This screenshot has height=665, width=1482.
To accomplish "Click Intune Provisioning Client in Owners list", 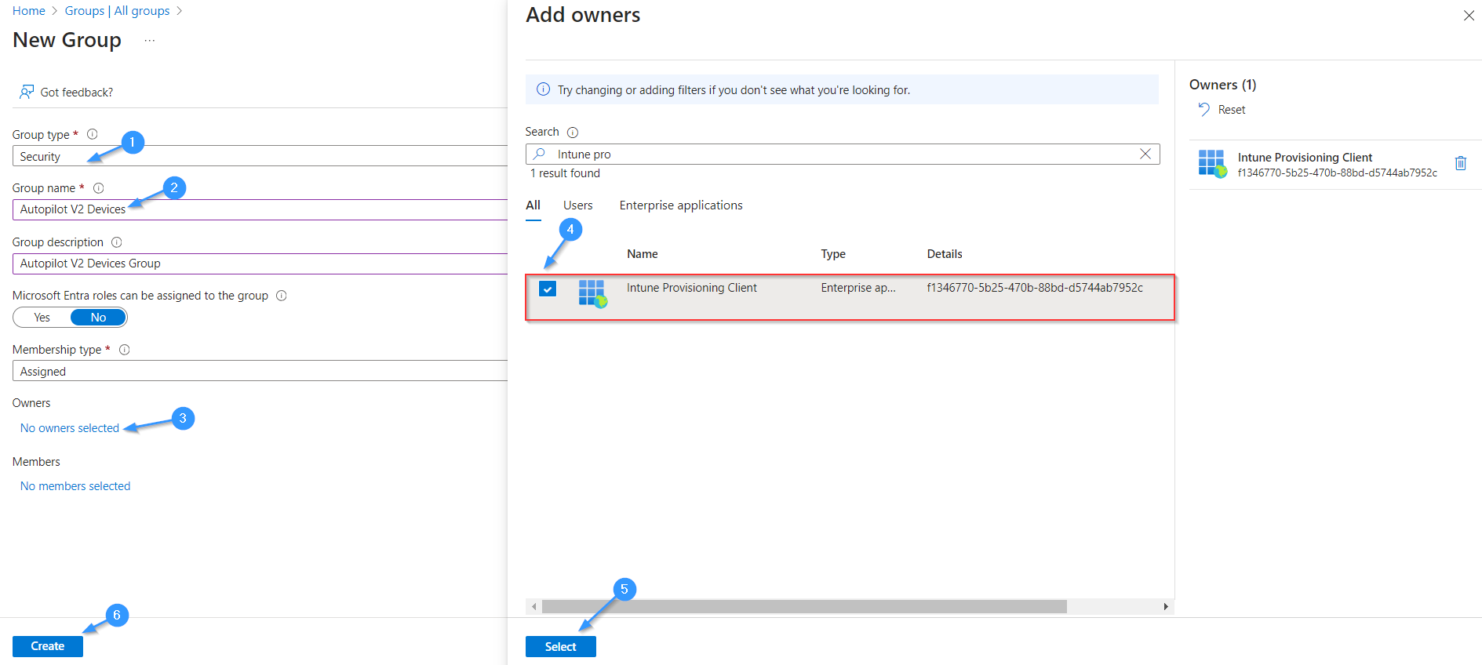I will pyautogui.click(x=1305, y=158).
